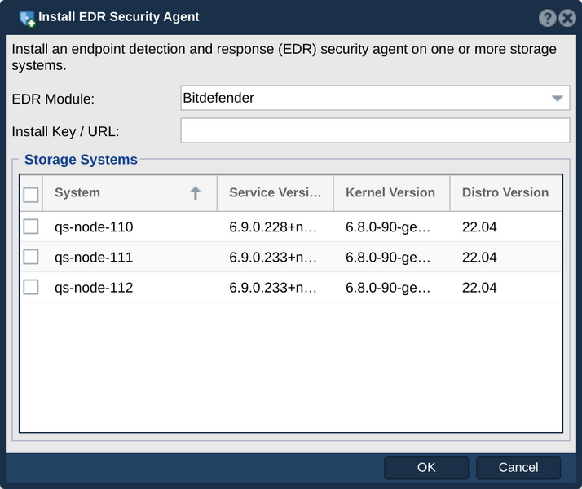
Task: Check the box for qs-node-111
Action: [31, 257]
